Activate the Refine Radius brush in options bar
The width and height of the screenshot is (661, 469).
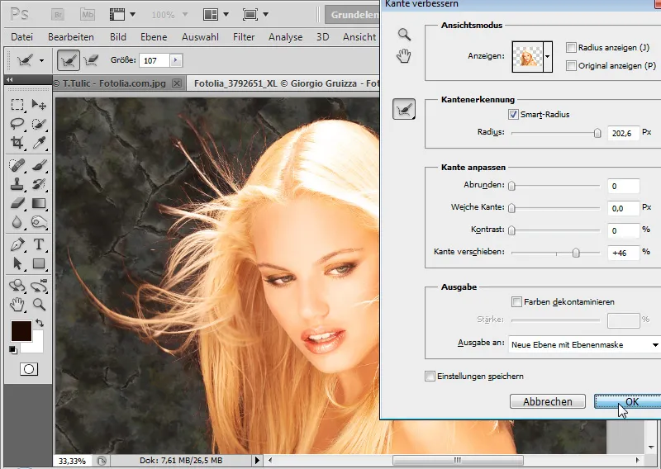[x=68, y=60]
